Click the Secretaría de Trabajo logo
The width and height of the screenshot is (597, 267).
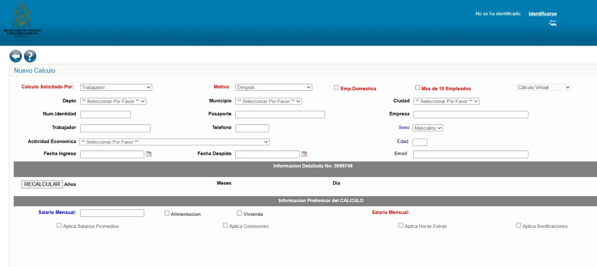tap(22, 20)
